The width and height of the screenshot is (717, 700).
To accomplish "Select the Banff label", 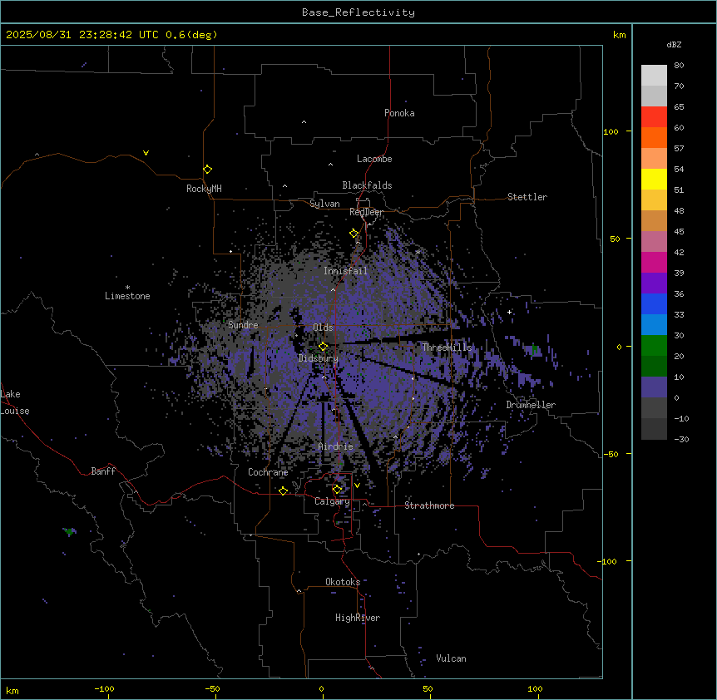I will [x=103, y=471].
